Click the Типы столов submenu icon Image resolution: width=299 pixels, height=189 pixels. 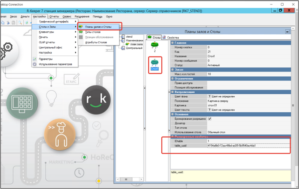81,32
